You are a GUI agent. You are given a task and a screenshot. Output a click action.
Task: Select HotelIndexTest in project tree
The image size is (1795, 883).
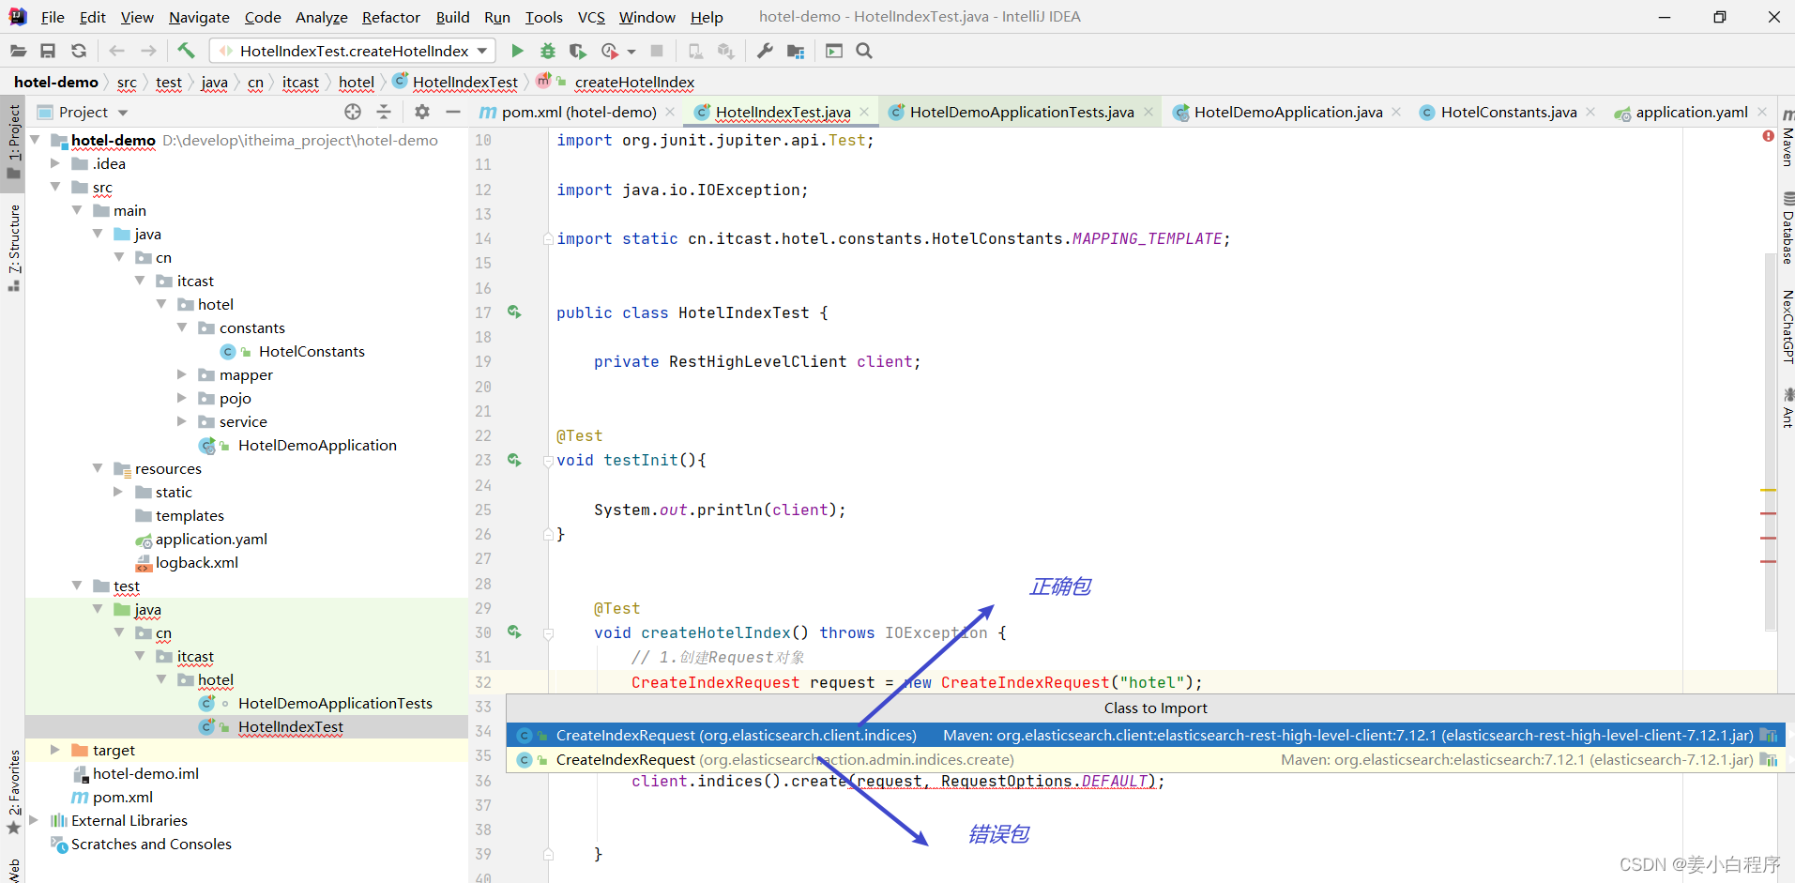291,726
